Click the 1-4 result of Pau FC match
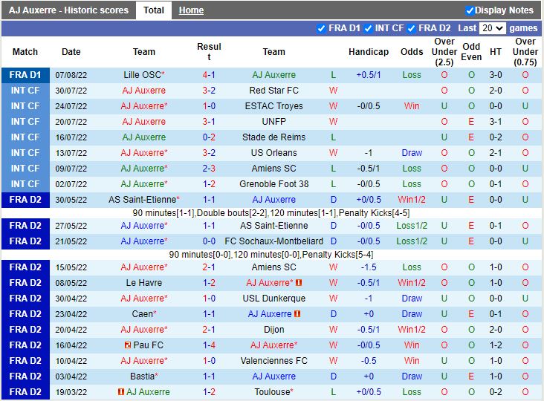The height and width of the screenshot is (401, 544). coord(209,345)
